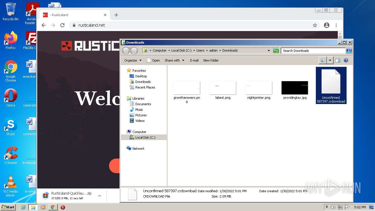Click the search magnifier in Explorer
The height and width of the screenshot is (211, 375).
349,51
